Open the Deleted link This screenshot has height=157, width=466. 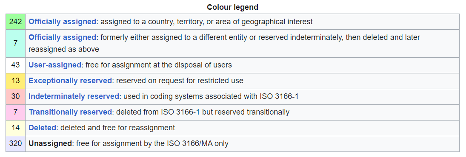click(42, 128)
